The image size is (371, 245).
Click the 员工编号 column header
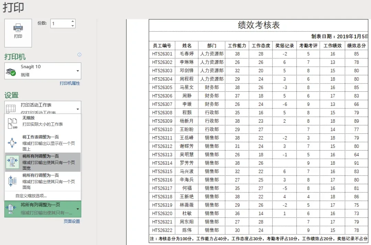point(162,45)
